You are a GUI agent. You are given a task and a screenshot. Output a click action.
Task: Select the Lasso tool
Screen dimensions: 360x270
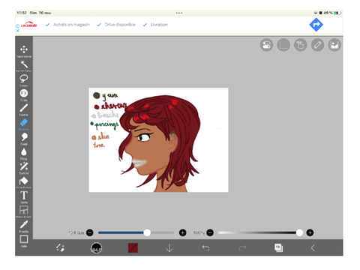24,79
